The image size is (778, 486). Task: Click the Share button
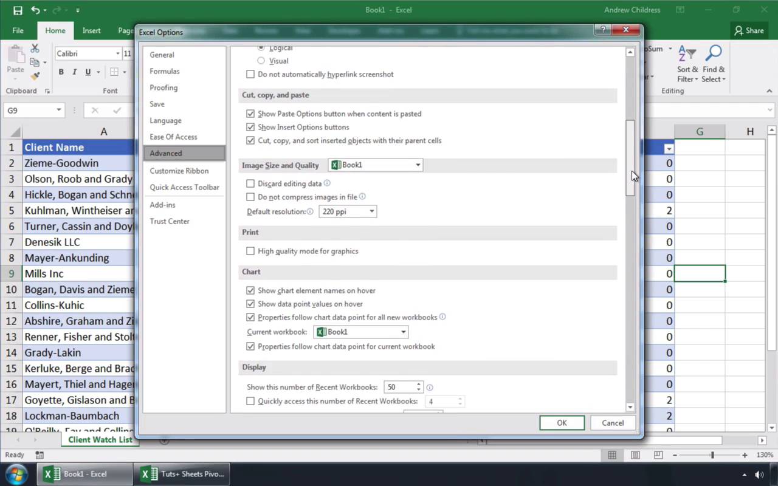[x=749, y=30]
